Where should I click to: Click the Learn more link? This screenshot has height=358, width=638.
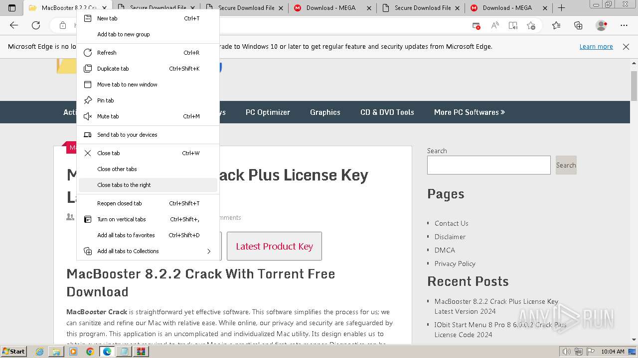point(596,47)
